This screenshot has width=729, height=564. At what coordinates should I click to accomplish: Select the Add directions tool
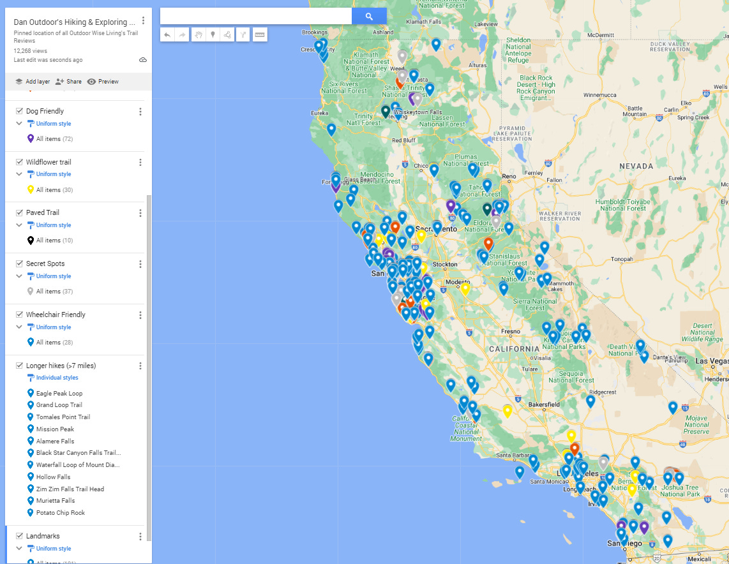(x=243, y=35)
